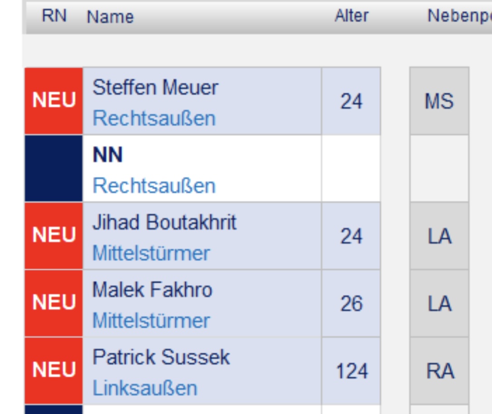The height and width of the screenshot is (414, 492).
Task: Click Linksaußen under Patrick Sussek
Action: pos(145,388)
